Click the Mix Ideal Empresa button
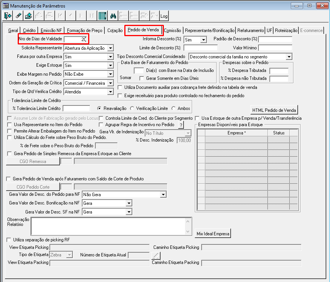 (x=213, y=234)
